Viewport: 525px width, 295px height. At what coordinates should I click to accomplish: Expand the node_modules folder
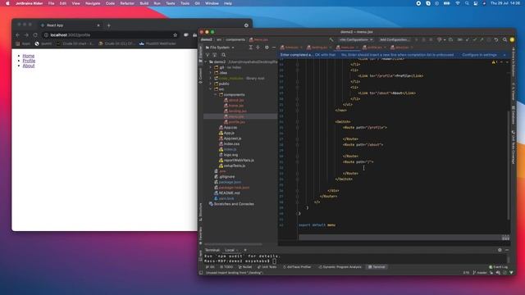pos(211,79)
